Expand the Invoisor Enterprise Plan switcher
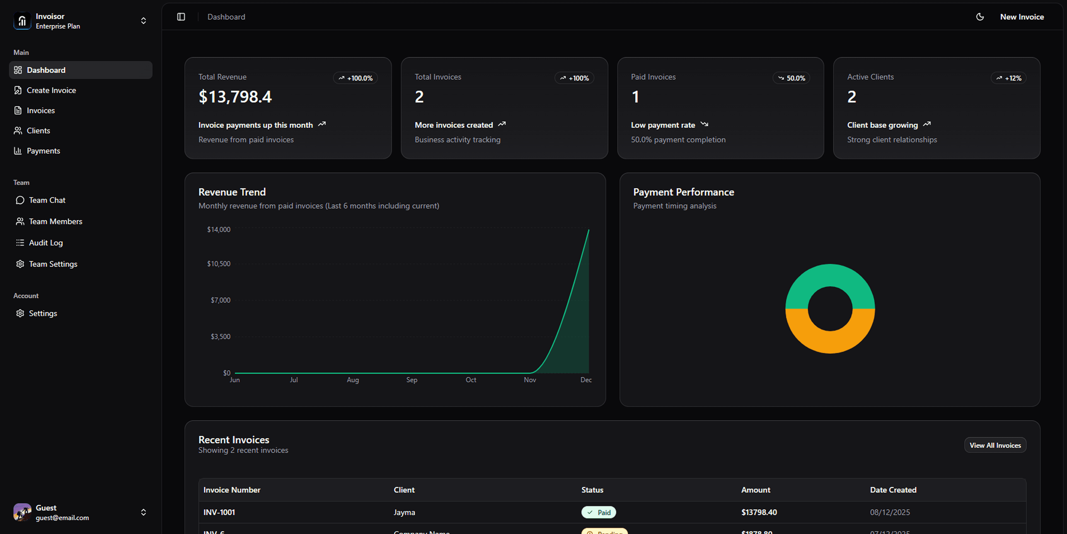 (x=143, y=21)
